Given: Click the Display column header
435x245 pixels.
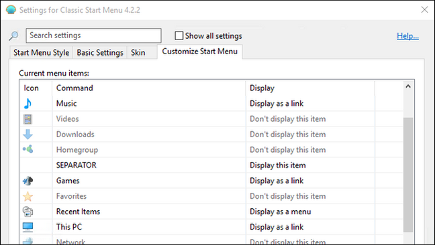Looking at the screenshot, I should point(310,88).
